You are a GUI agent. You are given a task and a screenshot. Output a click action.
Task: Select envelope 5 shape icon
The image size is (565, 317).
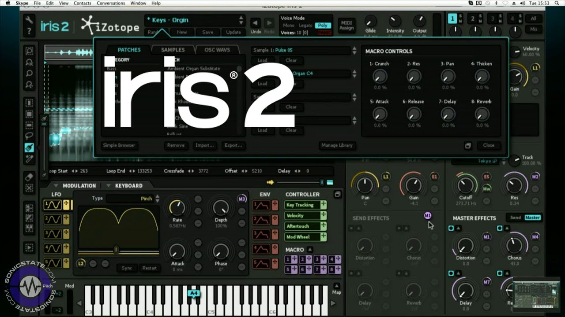tap(261, 263)
